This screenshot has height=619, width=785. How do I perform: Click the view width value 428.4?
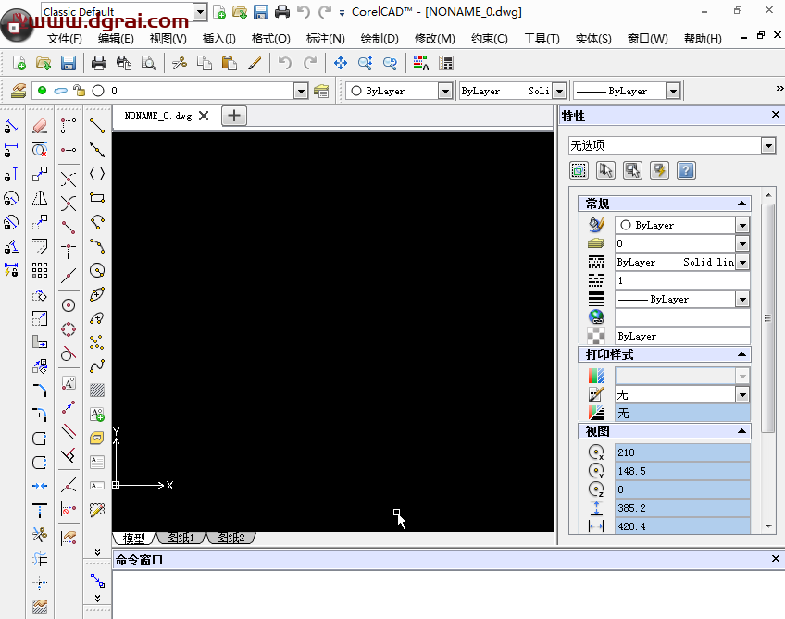pos(682,526)
